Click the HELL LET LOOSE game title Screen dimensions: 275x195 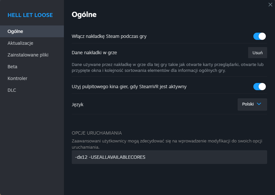point(30,15)
